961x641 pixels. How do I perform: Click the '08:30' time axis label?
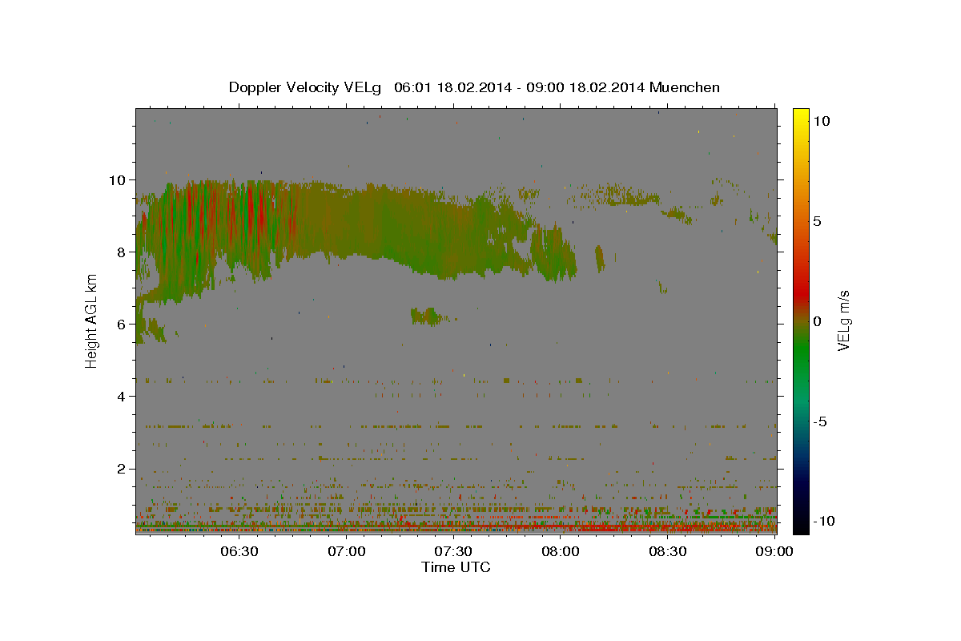[668, 551]
